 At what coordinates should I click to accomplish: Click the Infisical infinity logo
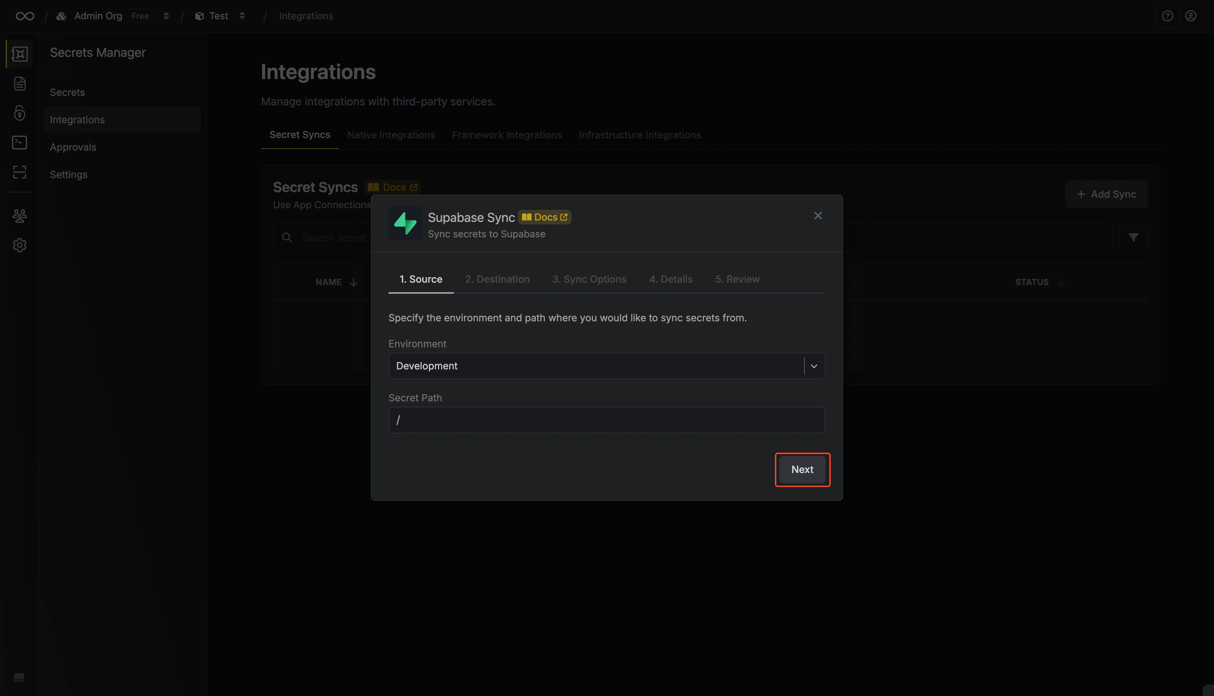pyautogui.click(x=25, y=16)
